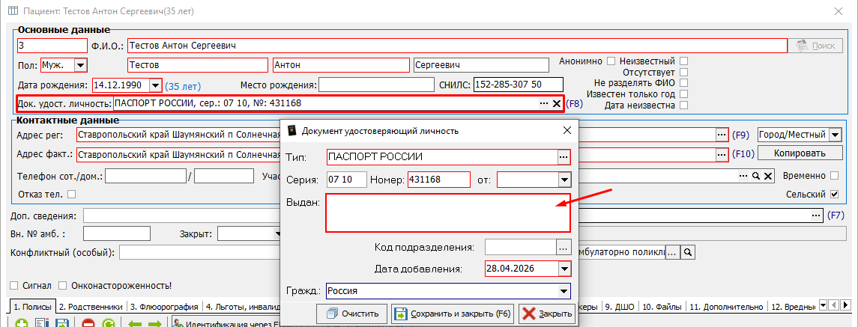Open ellipsis button next to амбулаторно поликл field
Image resolution: width=858 pixels, height=327 pixels.
click(672, 252)
